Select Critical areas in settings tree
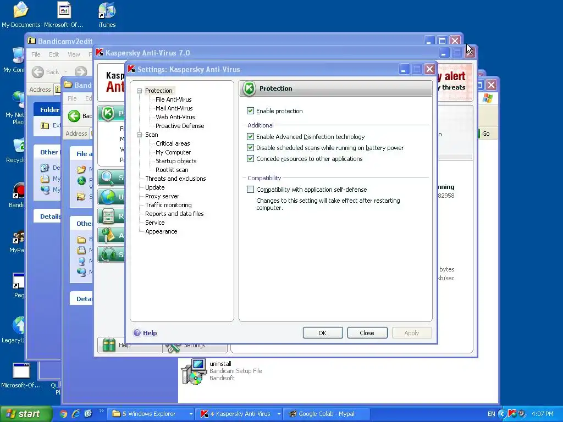This screenshot has width=563, height=422. [x=172, y=143]
